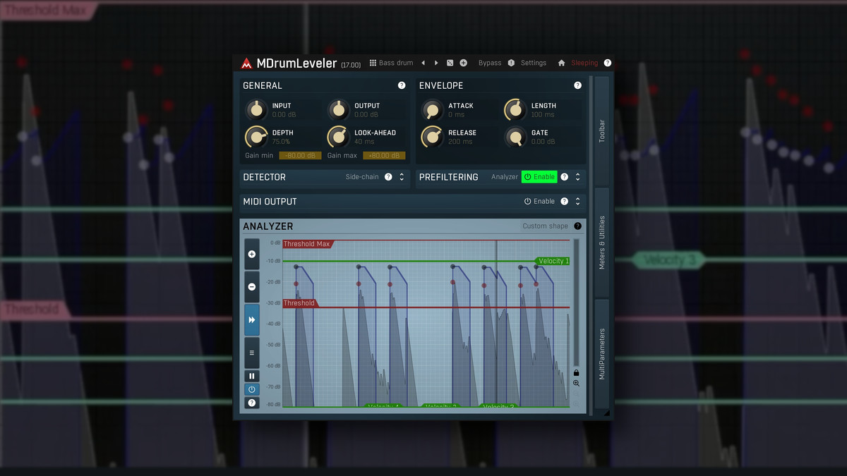Open help for the Detector section

pyautogui.click(x=388, y=177)
